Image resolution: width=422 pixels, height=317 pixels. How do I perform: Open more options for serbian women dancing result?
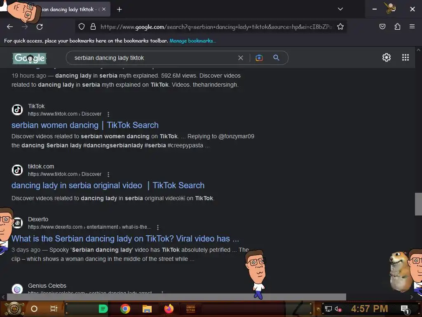[108, 114]
